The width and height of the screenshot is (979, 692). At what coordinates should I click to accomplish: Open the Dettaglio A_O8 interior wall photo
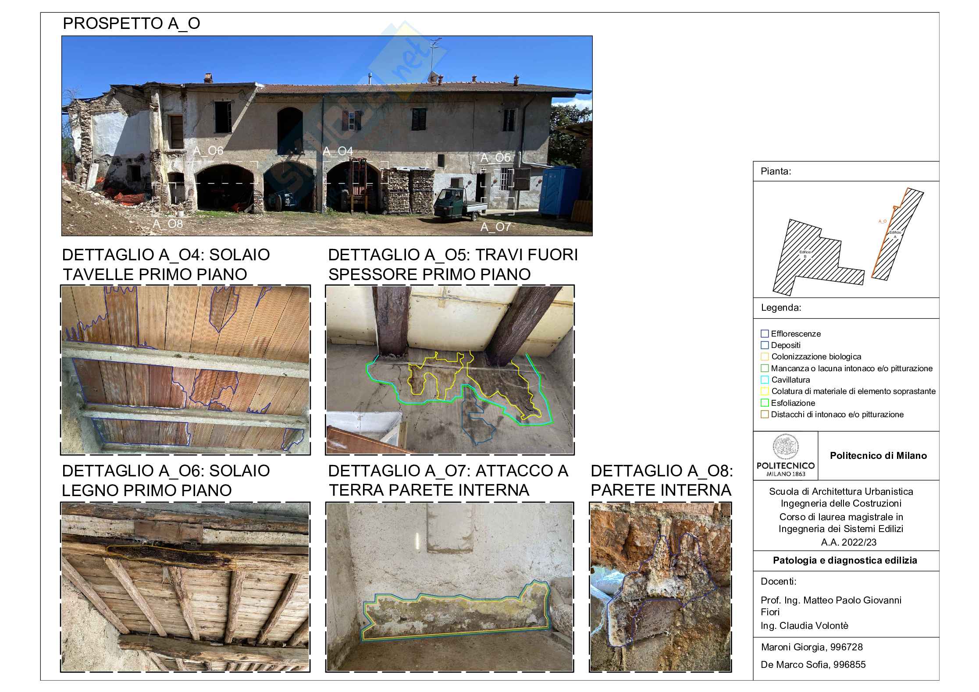(660, 586)
